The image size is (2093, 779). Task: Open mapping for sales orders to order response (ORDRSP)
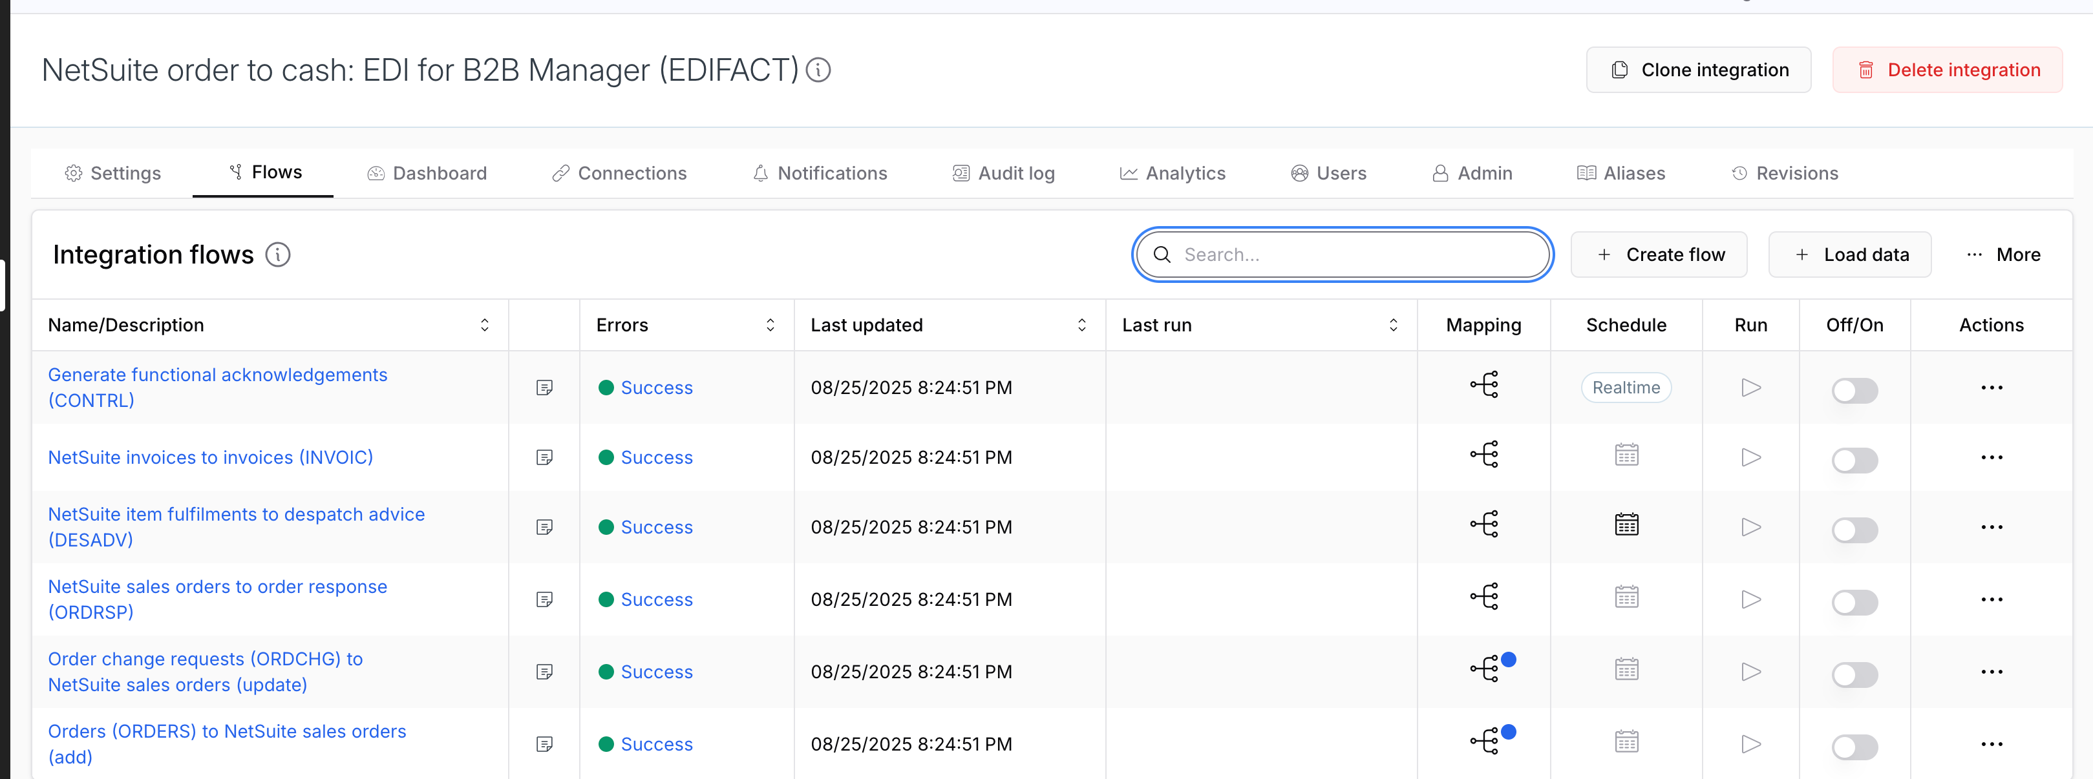(1483, 597)
